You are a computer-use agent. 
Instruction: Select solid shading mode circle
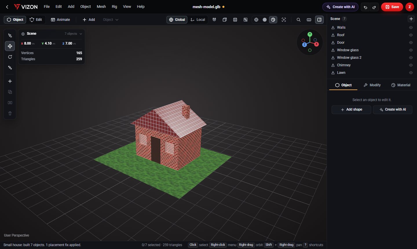click(265, 20)
